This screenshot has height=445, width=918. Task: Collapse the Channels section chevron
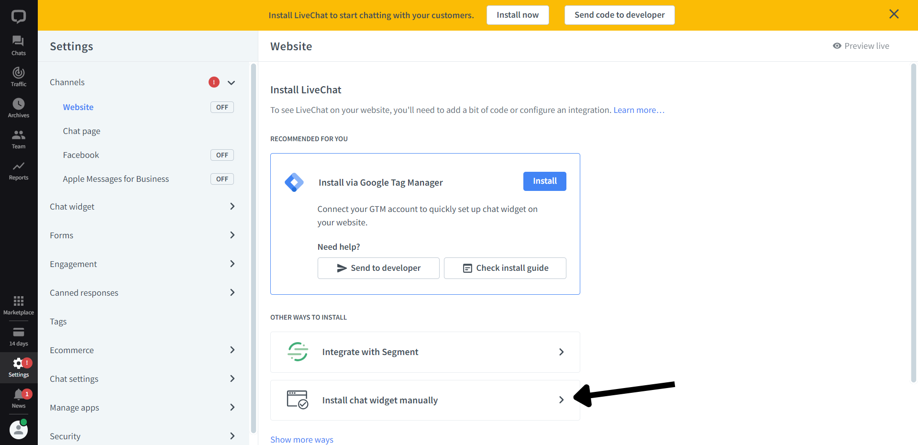click(232, 82)
